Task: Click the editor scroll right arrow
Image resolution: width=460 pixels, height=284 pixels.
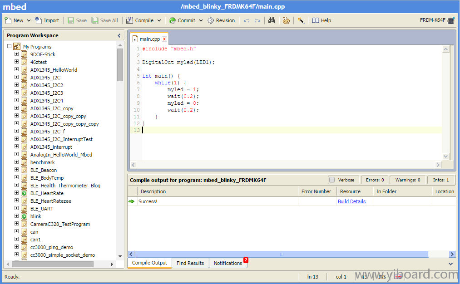Action: (x=438, y=165)
